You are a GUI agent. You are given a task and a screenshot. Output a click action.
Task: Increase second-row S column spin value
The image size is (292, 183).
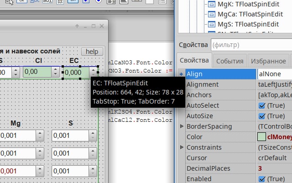93,151
